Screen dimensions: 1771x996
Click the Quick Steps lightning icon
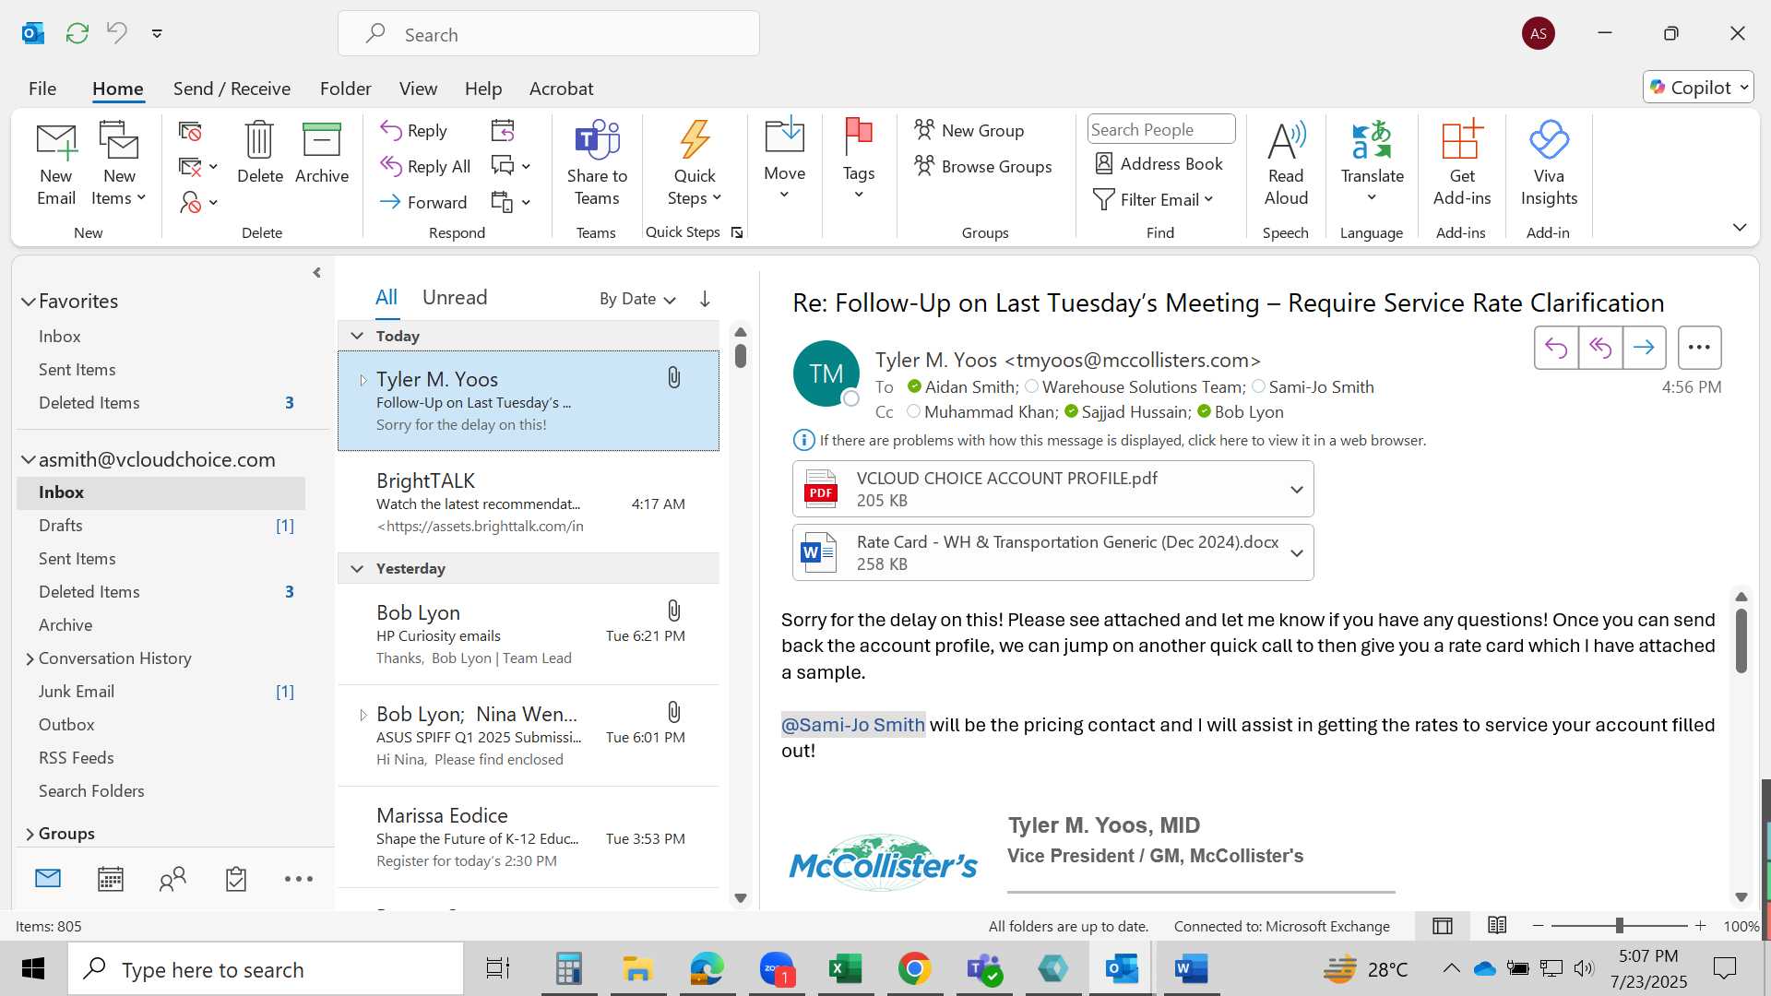point(695,140)
